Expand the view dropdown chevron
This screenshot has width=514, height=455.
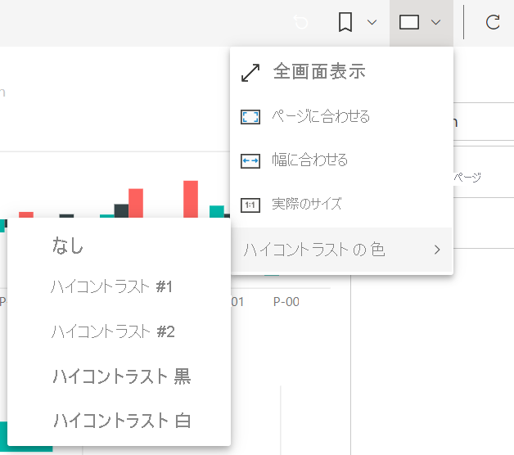pyautogui.click(x=435, y=22)
